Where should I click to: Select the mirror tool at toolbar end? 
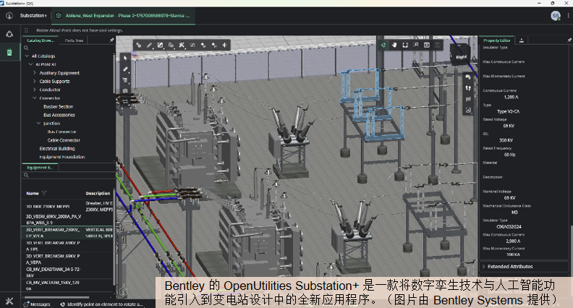225,45
